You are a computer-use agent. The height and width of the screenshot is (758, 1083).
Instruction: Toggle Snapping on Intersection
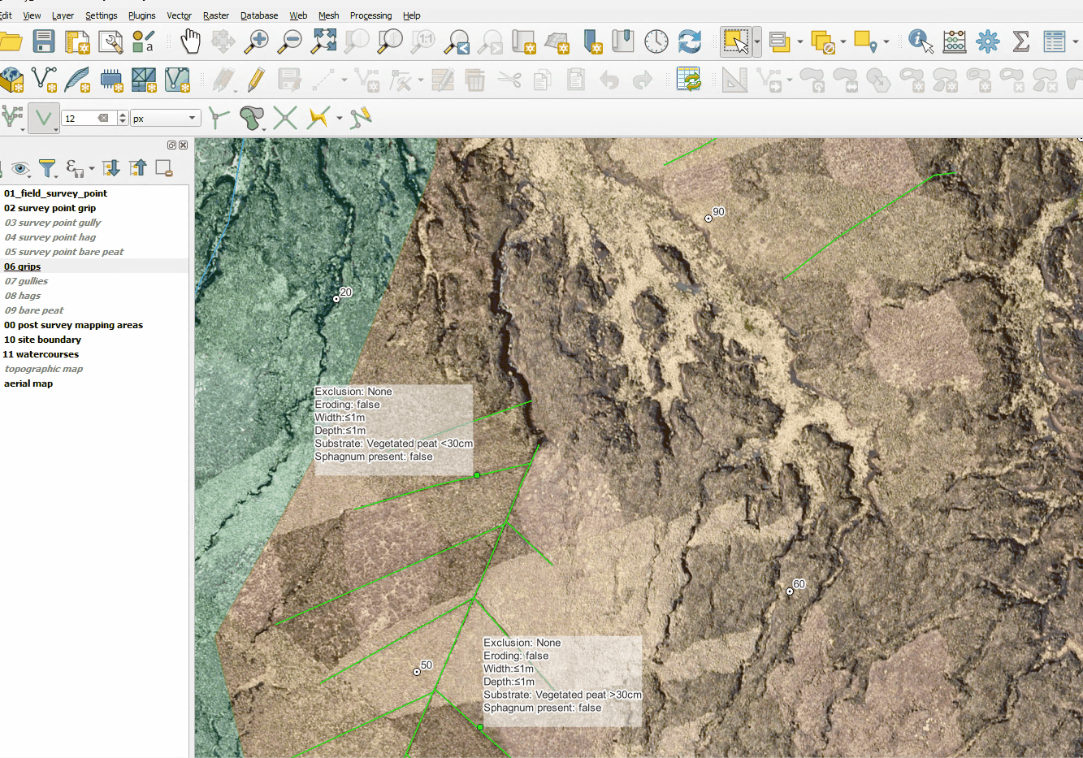(x=285, y=118)
